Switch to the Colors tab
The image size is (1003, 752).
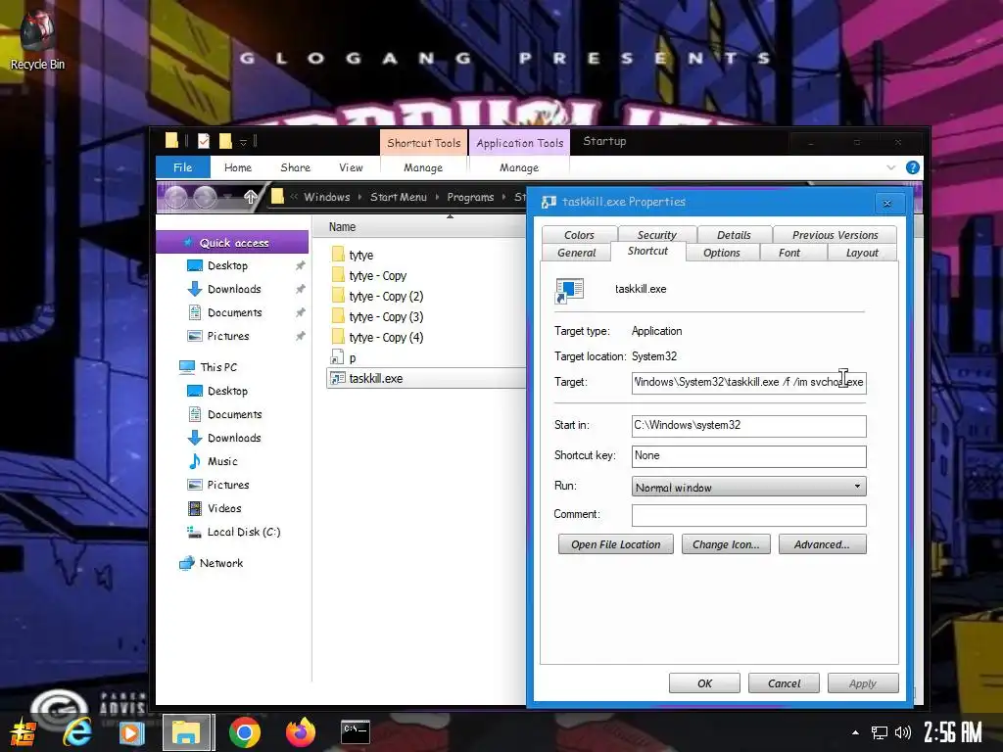point(579,235)
